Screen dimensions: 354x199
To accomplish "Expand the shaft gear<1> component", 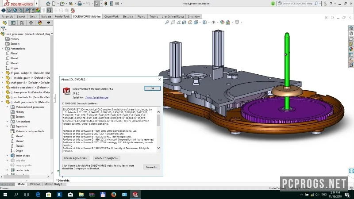I will [2, 83].
